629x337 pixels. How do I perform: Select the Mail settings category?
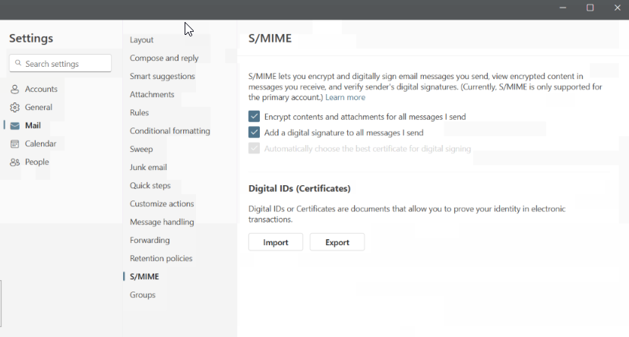(x=33, y=125)
